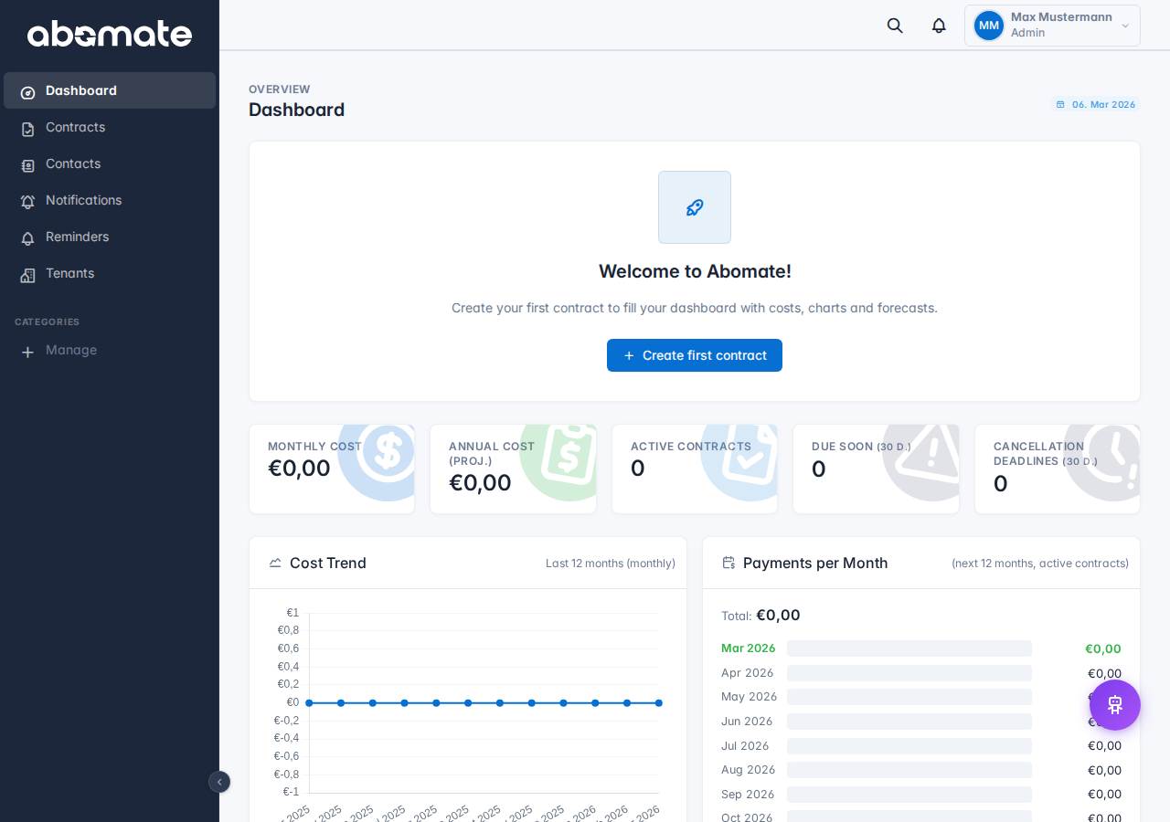This screenshot has width=1170, height=822.
Task: Select the Contracts icon in the sidebar
Action: [27, 127]
